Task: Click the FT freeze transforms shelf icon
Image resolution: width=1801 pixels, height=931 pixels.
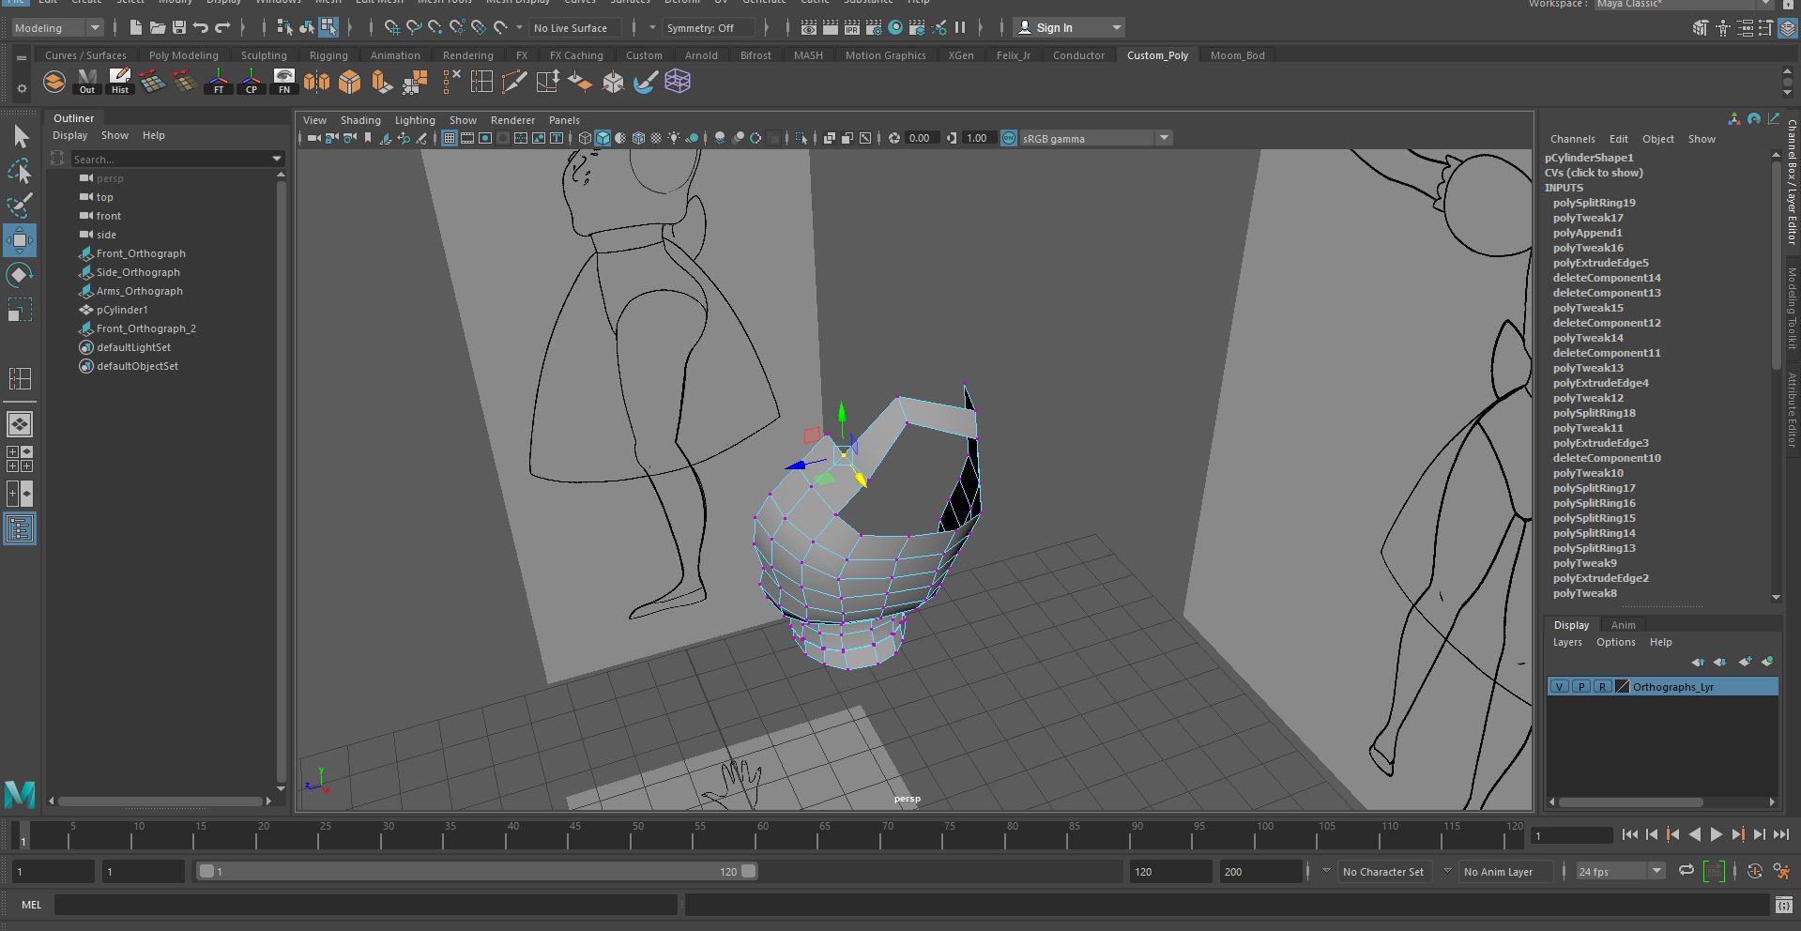Action: [219, 82]
